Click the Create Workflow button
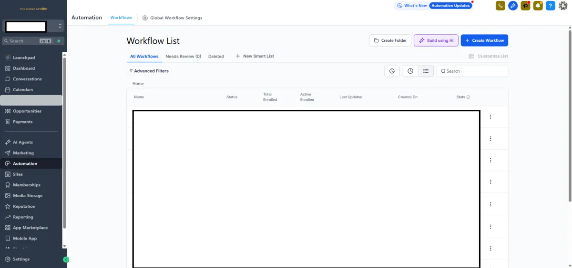Image resolution: width=572 pixels, height=268 pixels. click(484, 40)
